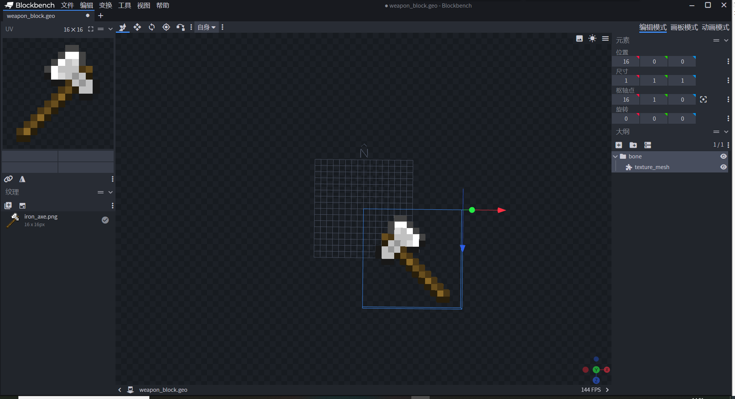The image size is (735, 399).
Task: Switch to the weapon_block.geo tab
Action: tap(48, 16)
